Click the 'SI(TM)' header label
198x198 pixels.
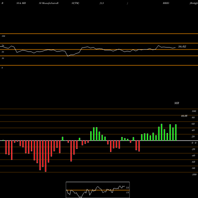pyautogui.click(x=75, y=3)
